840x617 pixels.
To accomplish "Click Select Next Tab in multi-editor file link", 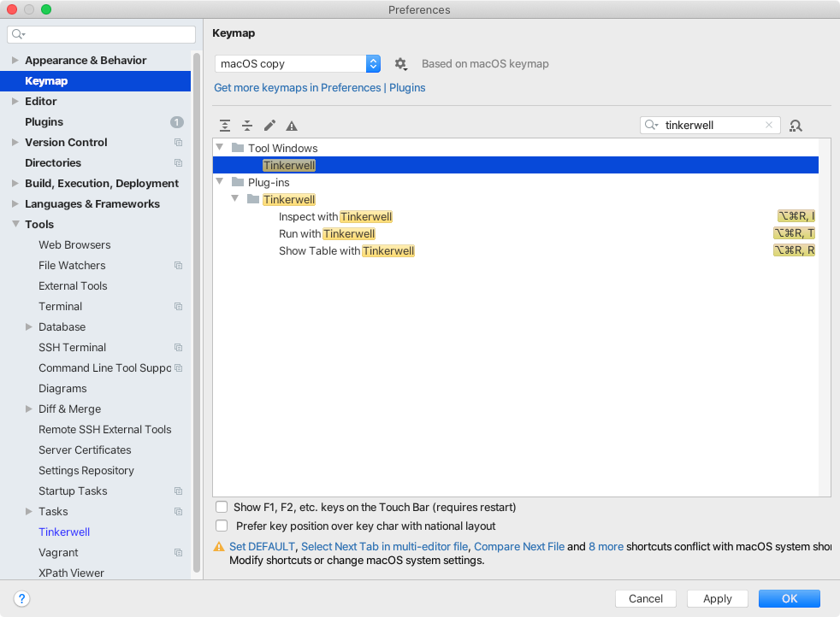I will pyautogui.click(x=384, y=546).
